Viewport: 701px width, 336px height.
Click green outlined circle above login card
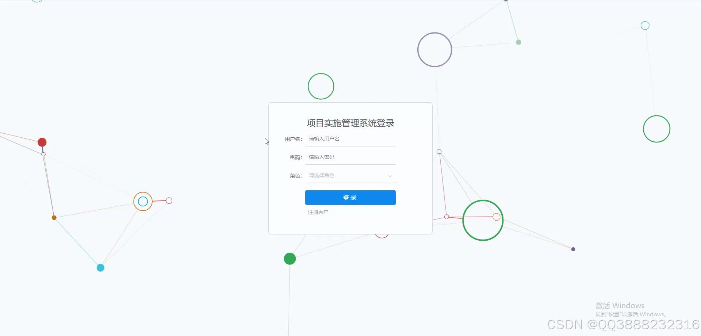point(321,86)
